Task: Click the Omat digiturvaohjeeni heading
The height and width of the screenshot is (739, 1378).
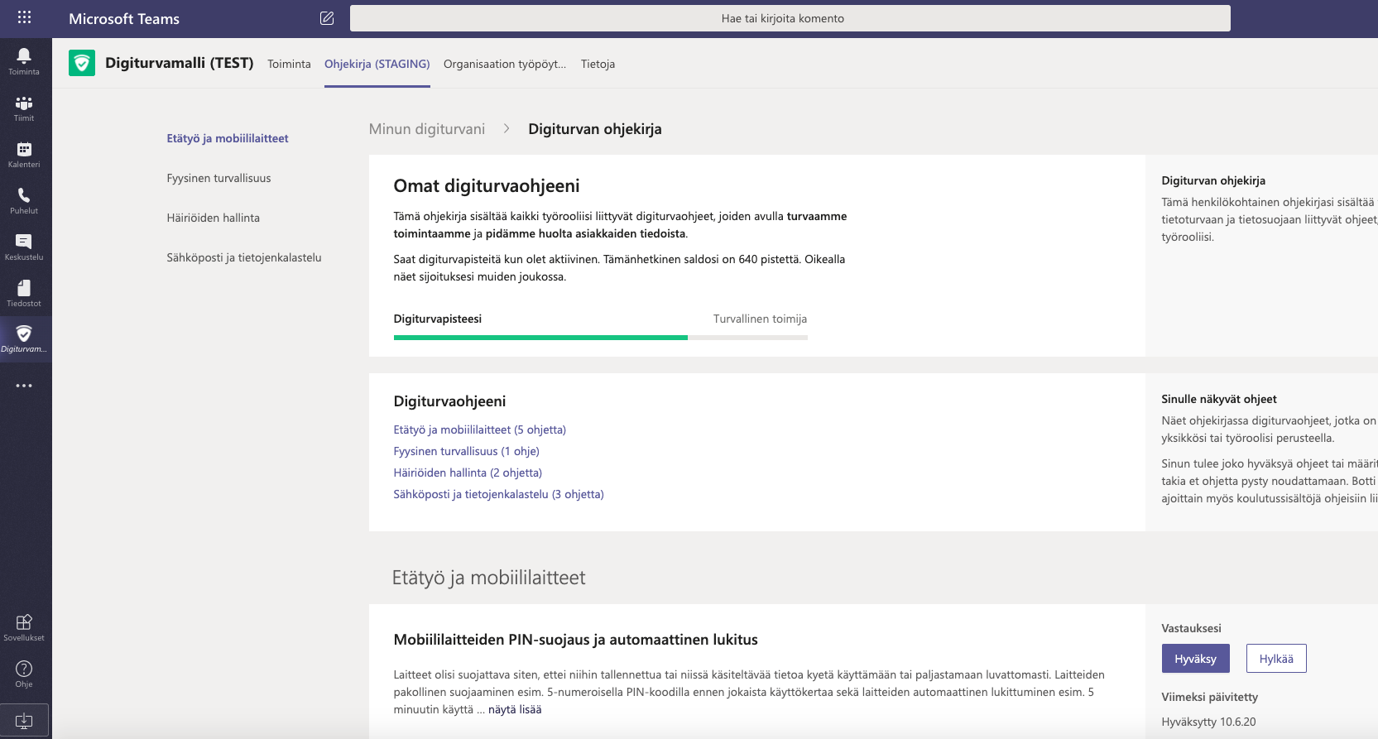Action: click(x=487, y=186)
